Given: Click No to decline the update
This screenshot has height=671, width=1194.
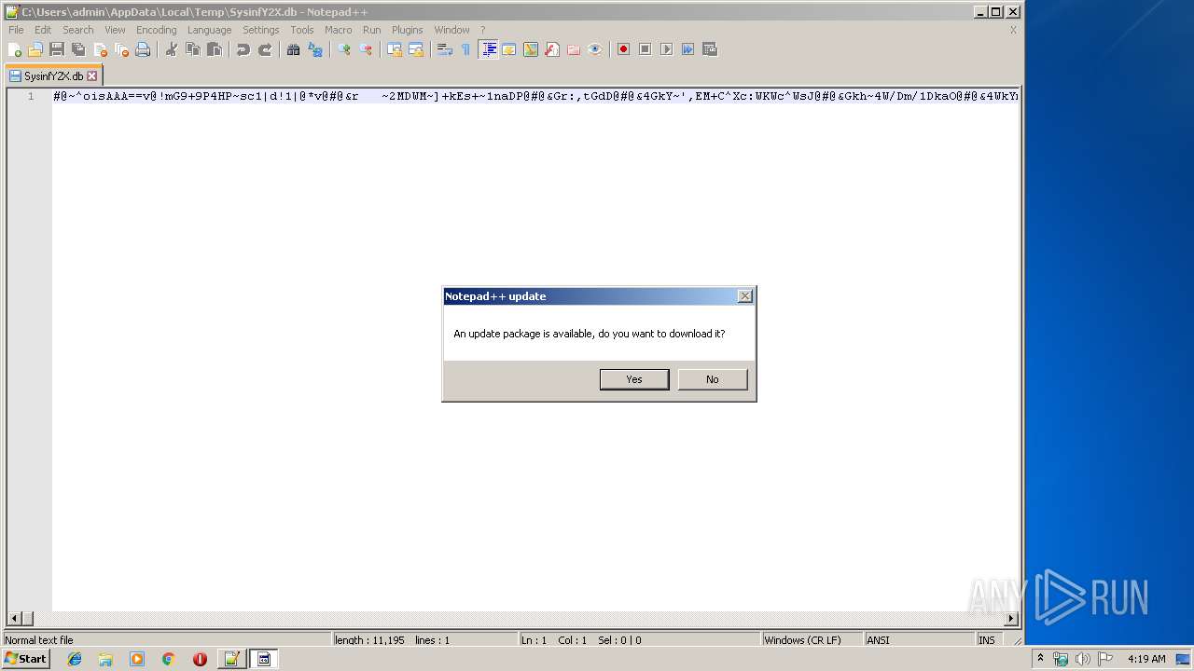Looking at the screenshot, I should pyautogui.click(x=713, y=379).
